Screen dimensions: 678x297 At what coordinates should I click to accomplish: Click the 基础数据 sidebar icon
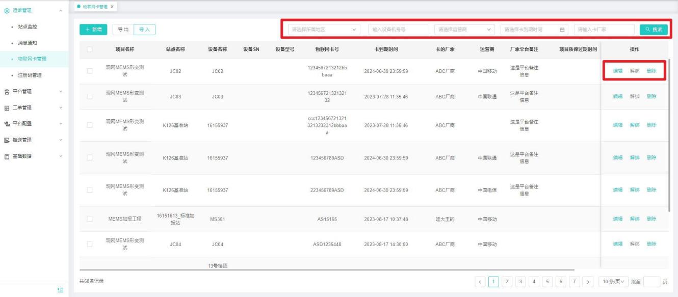coord(6,156)
